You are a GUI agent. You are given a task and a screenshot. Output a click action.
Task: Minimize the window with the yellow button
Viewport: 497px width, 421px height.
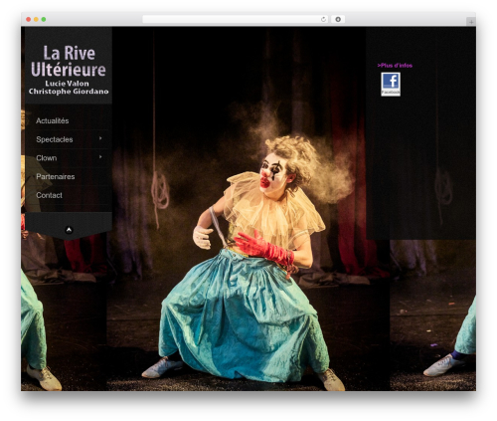click(x=36, y=19)
